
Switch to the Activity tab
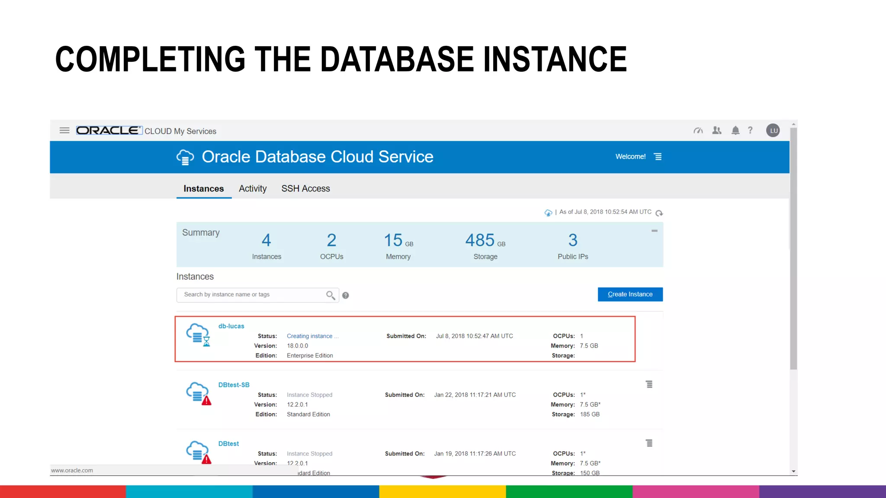pos(253,188)
